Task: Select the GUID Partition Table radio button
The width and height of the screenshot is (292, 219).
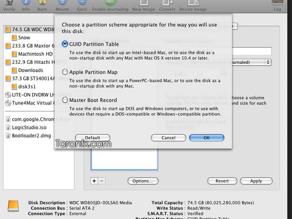Action: (x=65, y=44)
